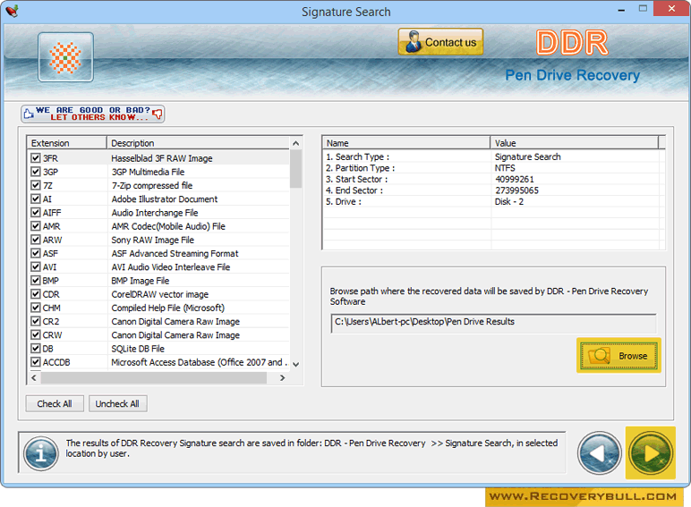Toggle the ACCDB extension checkbox
Image resolution: width=691 pixels, height=507 pixels.
pyautogui.click(x=36, y=362)
